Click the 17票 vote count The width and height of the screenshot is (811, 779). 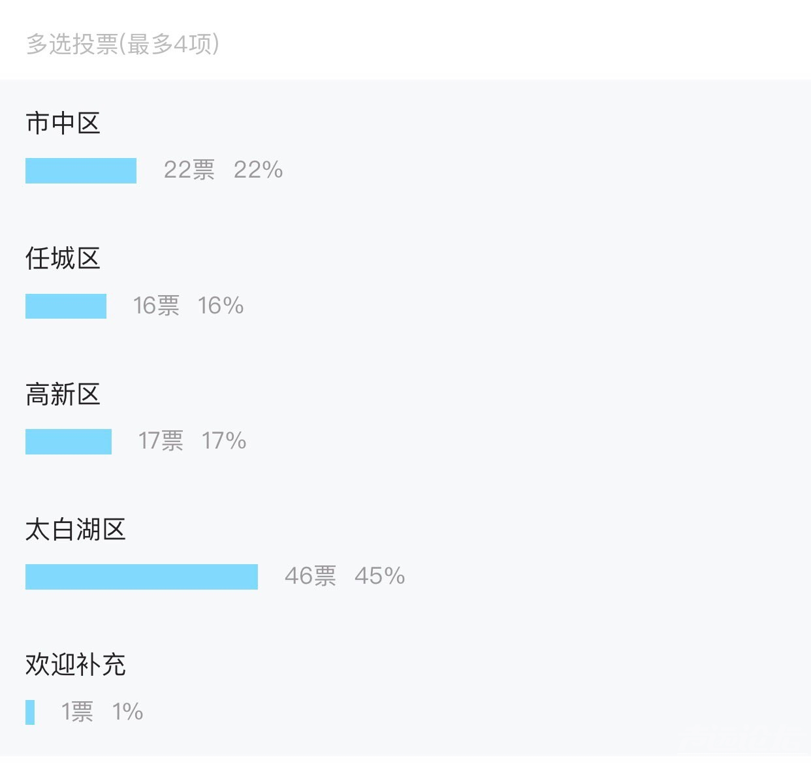tap(161, 441)
